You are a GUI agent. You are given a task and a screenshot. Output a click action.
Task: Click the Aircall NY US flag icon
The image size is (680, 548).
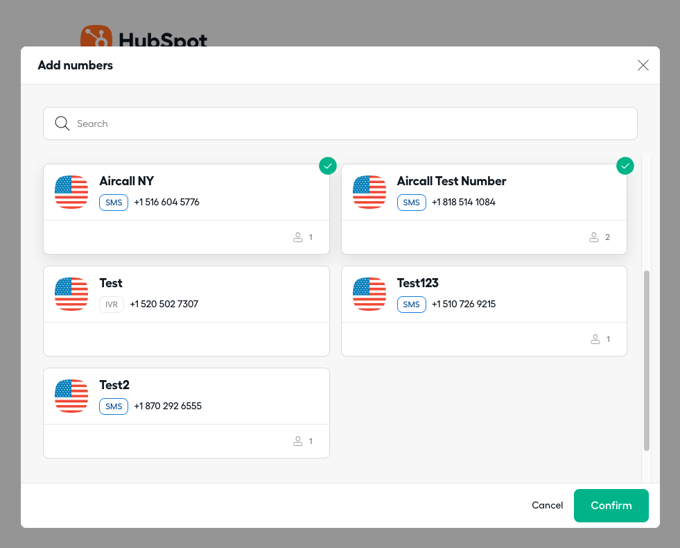[71, 192]
